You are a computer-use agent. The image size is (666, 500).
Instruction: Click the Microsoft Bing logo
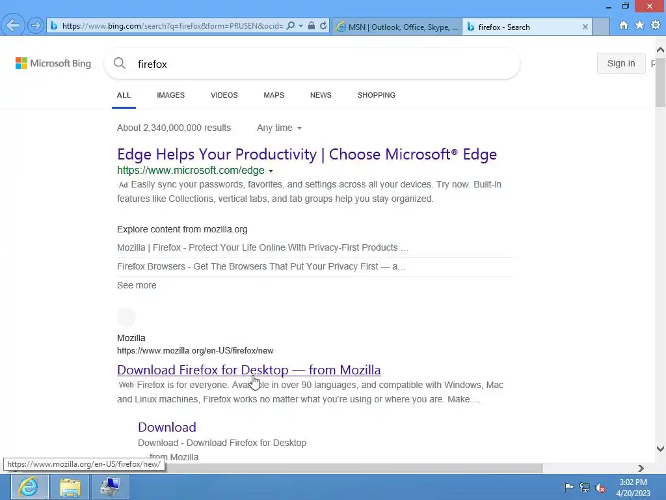click(x=53, y=63)
